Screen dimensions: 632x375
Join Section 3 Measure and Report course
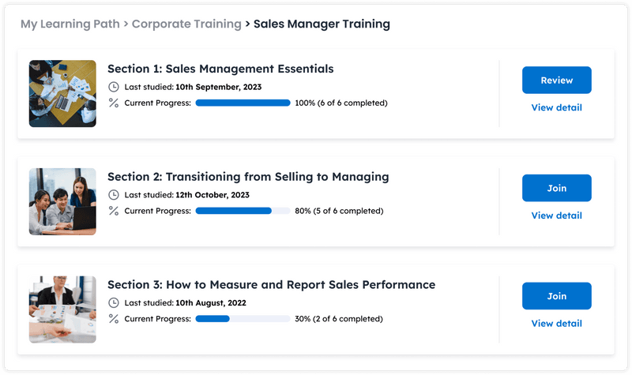556,296
